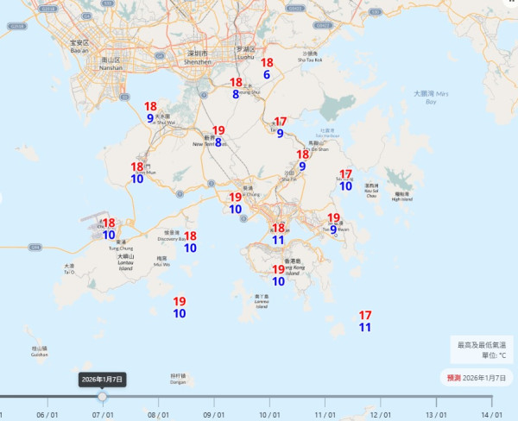Click the 18/10 temperature near Discovery Bay
Viewport: 518px width, 421px height.
coord(190,242)
